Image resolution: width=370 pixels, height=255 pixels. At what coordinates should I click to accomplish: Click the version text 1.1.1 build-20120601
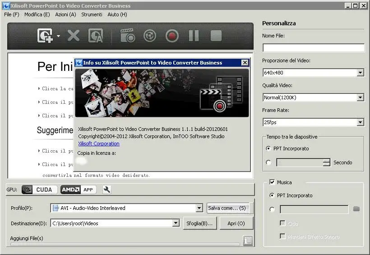[x=204, y=129]
